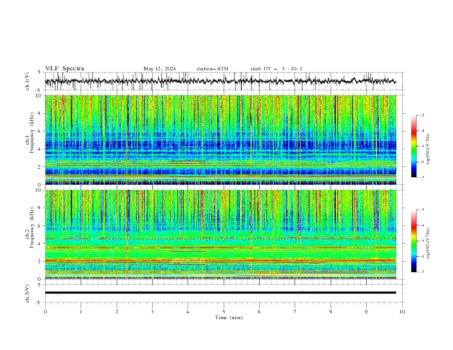Screen dimensions: 453x350
Task: Click the "1" tick on the time axis
Action: tap(81, 312)
